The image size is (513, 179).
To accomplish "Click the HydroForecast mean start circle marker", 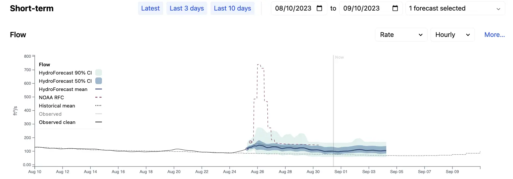I will click(247, 149).
